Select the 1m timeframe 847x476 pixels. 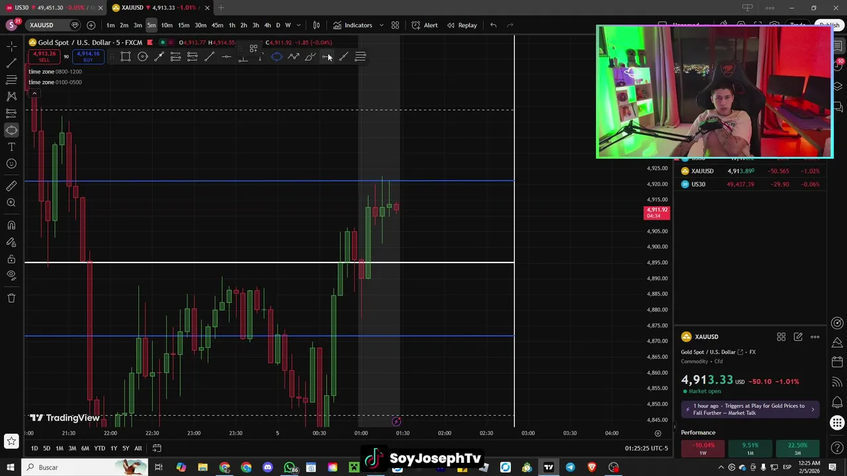(x=111, y=25)
